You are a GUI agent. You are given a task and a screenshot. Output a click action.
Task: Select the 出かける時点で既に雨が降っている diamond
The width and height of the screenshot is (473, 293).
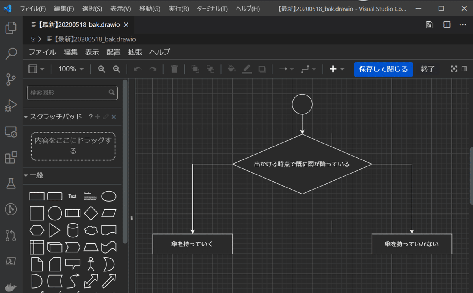[302, 164]
